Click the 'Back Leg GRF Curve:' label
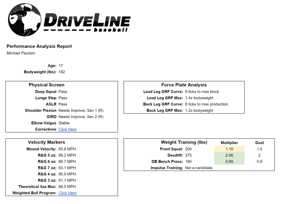 click(x=163, y=104)
